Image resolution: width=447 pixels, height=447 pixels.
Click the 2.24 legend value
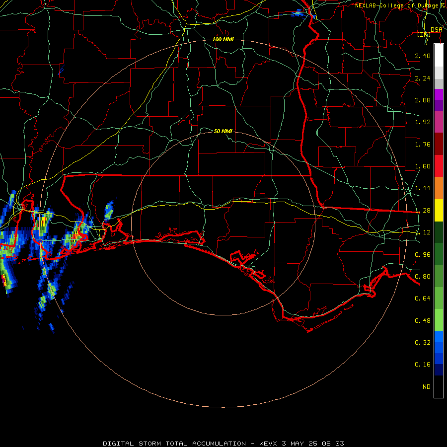click(423, 78)
